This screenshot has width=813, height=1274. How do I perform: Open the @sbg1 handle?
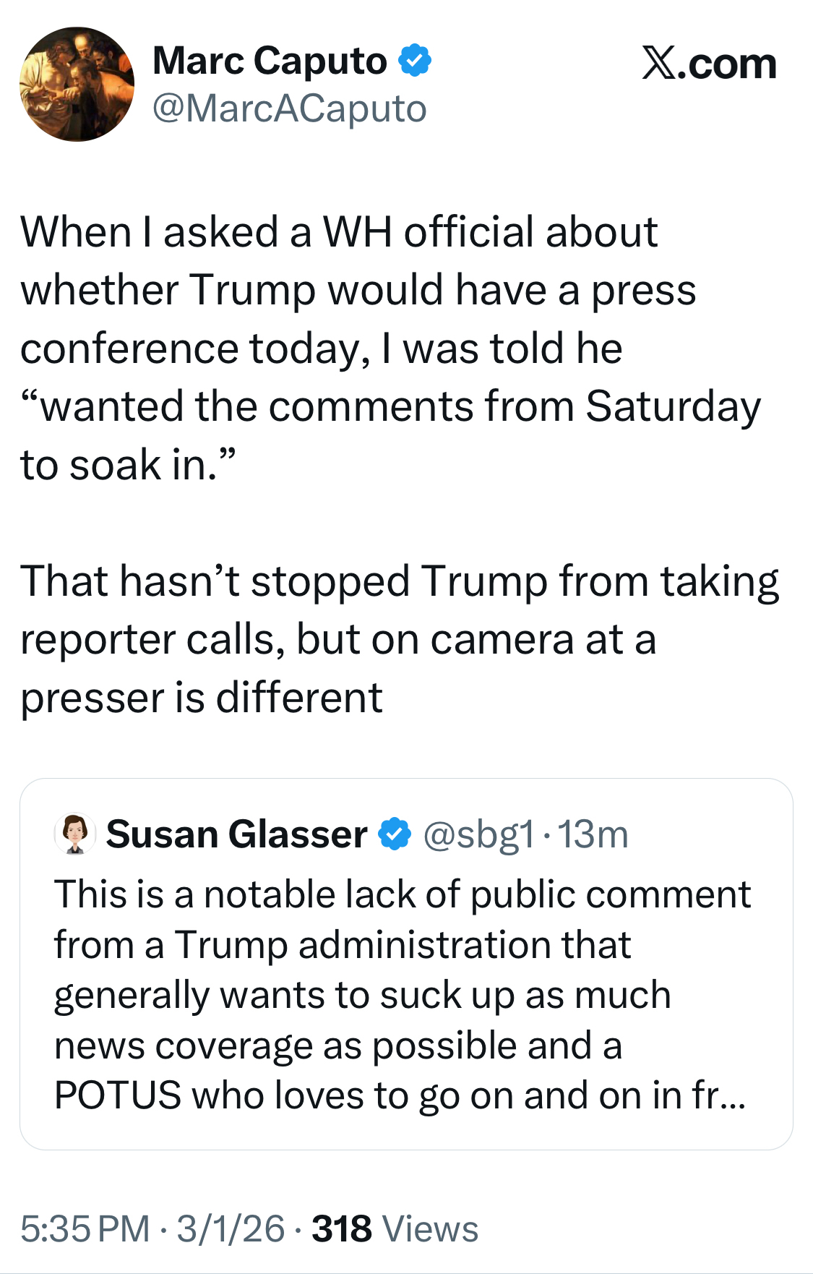(478, 834)
